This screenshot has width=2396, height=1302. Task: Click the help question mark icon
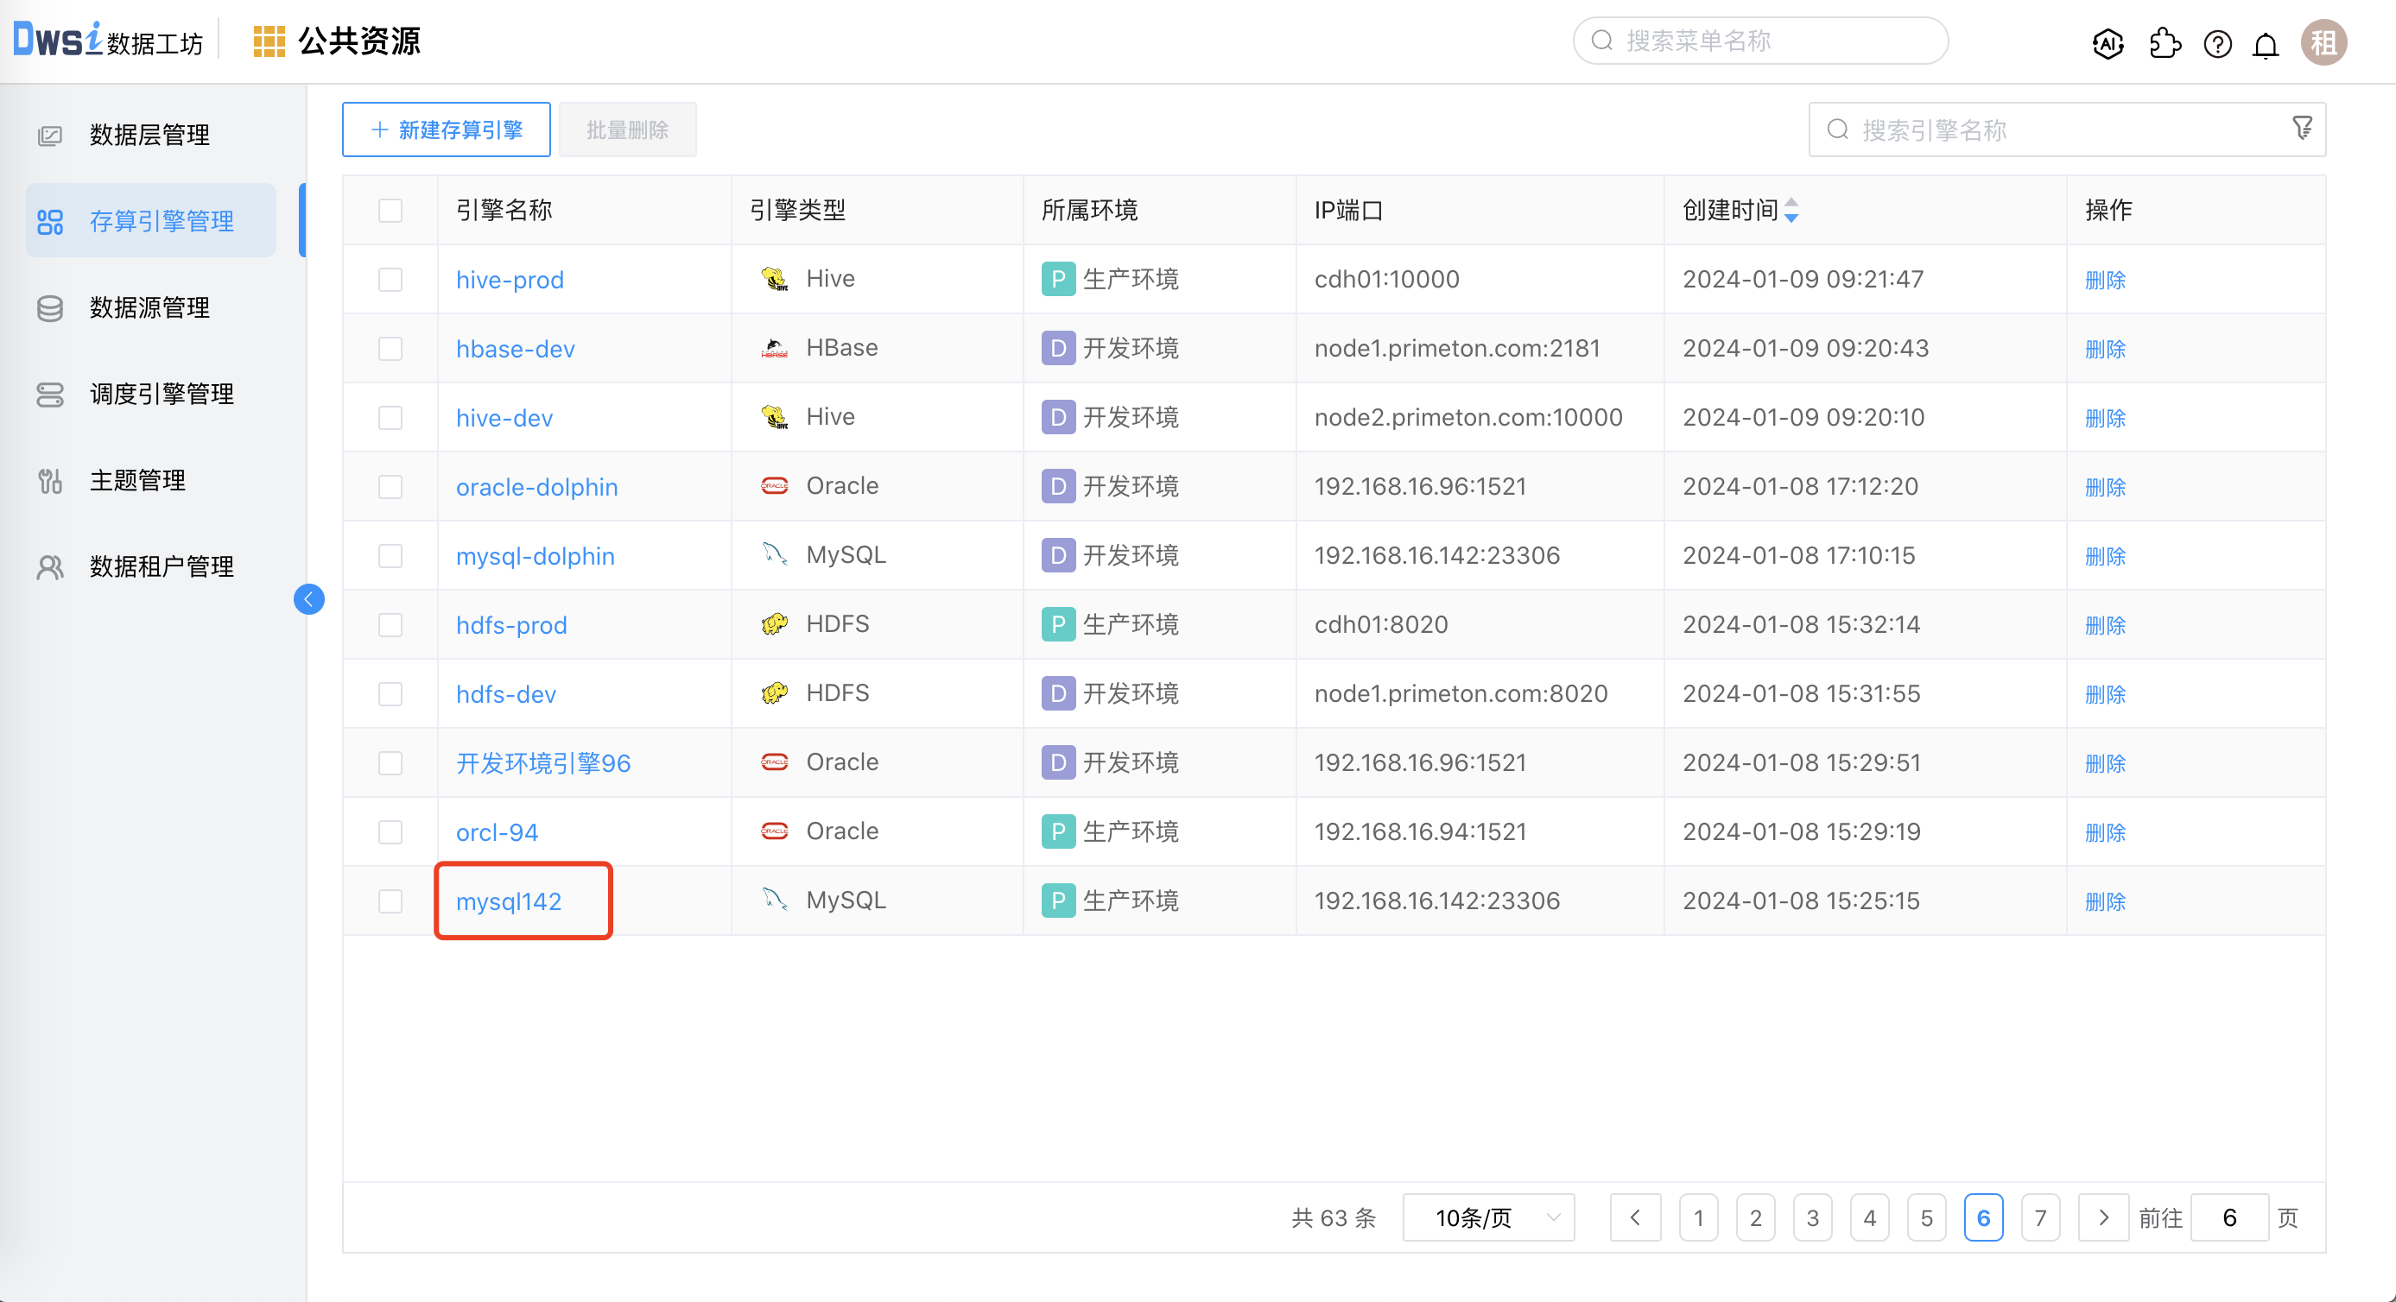tap(2217, 43)
